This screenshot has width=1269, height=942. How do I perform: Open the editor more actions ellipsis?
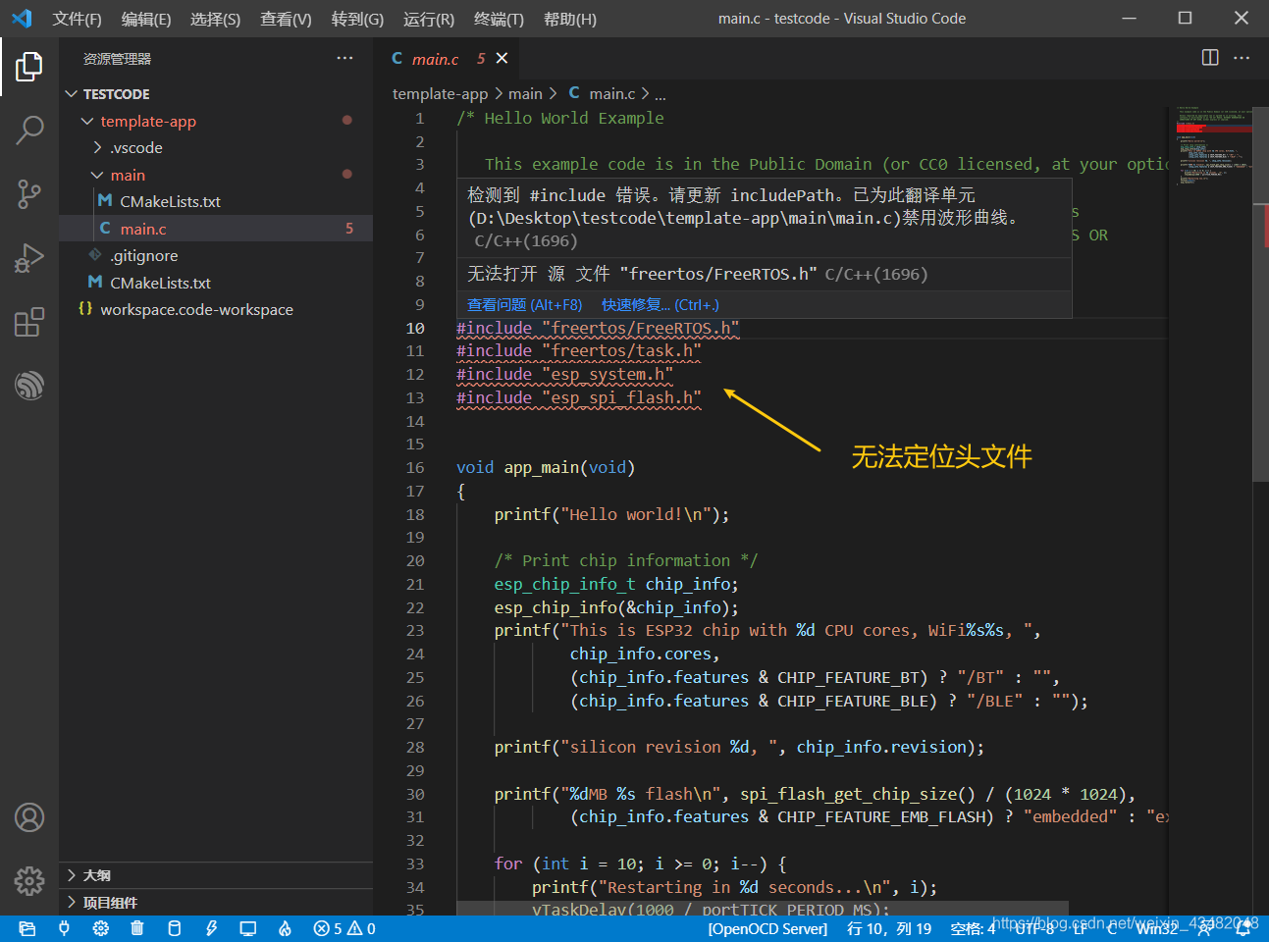[1242, 58]
